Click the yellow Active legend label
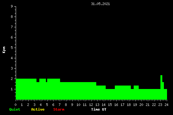173x115 pixels. pyautogui.click(x=38, y=109)
